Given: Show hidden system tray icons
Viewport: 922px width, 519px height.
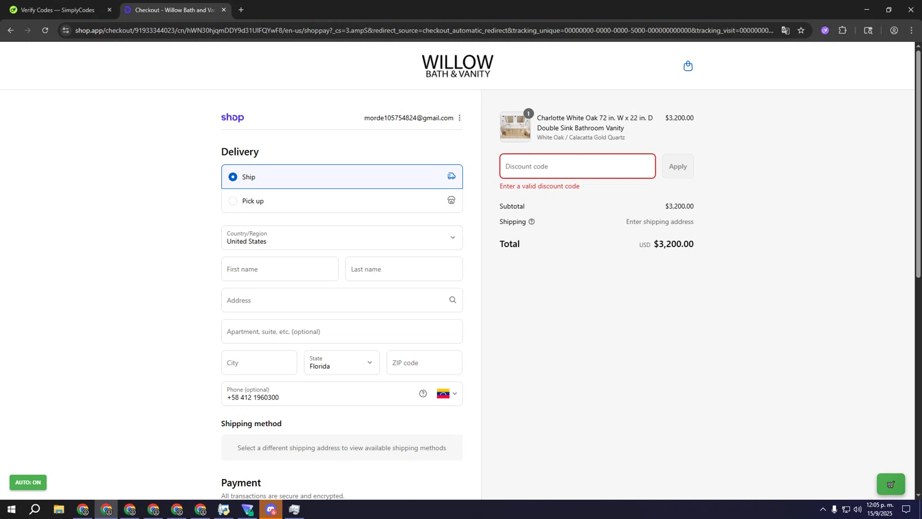Looking at the screenshot, I should click(823, 509).
